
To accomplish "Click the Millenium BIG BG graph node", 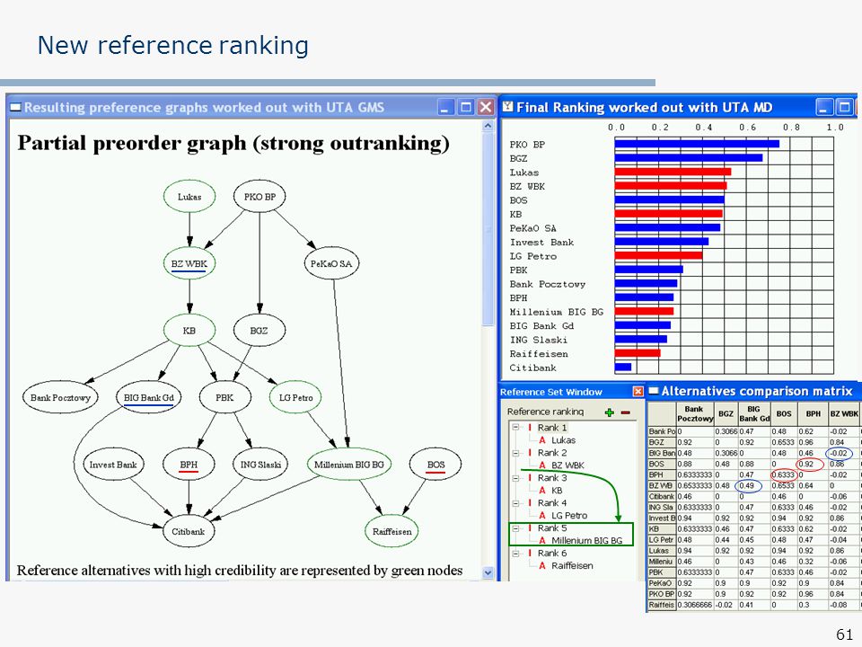I will tap(349, 465).
